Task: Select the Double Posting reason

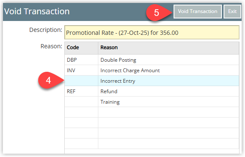Action: click(169, 60)
